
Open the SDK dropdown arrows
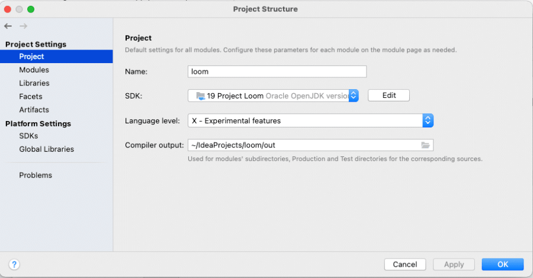[354, 96]
